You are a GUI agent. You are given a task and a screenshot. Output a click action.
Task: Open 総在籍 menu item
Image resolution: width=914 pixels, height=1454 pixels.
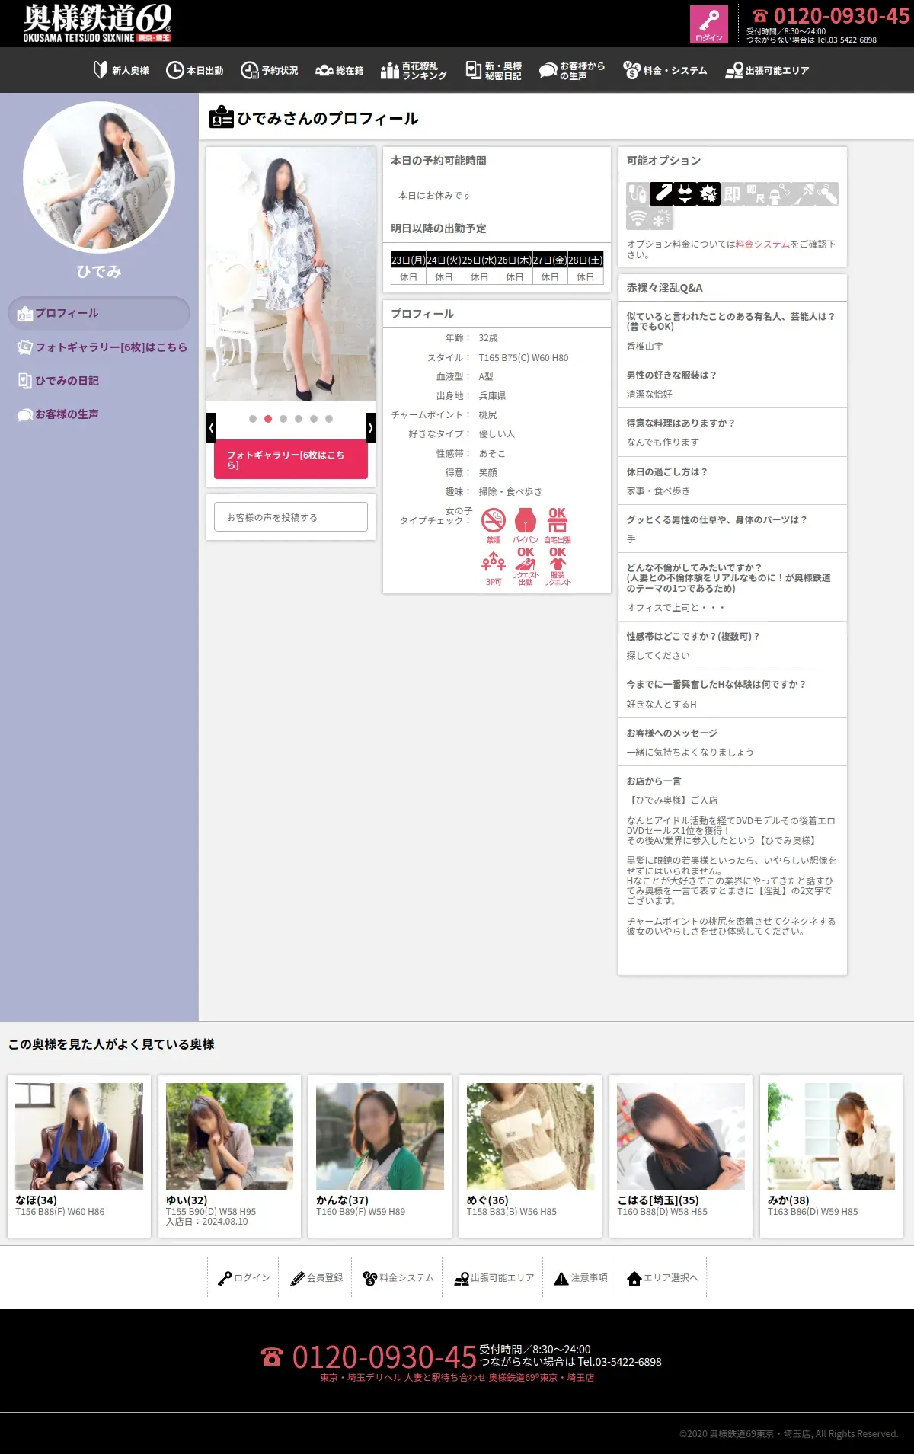coord(340,70)
